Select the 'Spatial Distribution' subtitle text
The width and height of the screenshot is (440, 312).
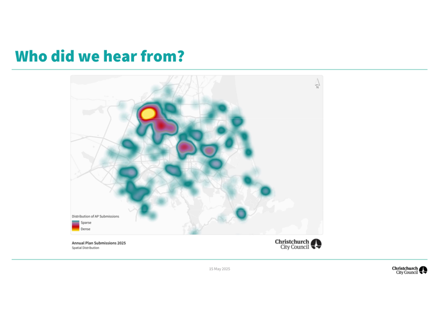85,247
